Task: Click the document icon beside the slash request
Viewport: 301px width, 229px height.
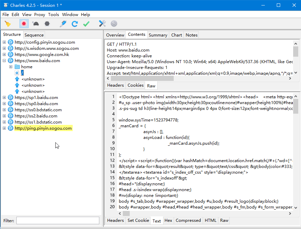Action: [17, 73]
